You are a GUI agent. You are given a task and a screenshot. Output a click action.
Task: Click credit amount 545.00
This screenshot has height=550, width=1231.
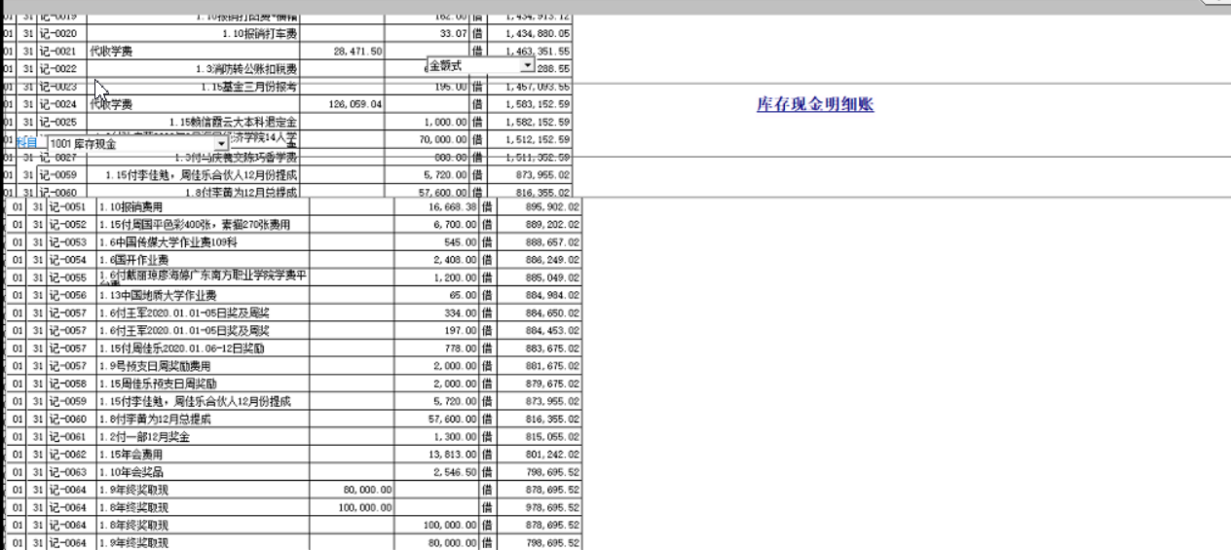pos(461,242)
